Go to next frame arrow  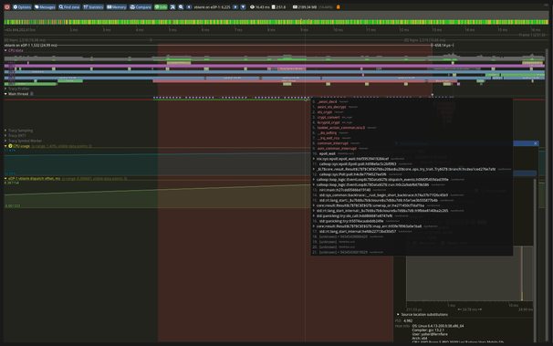(x=235, y=7)
